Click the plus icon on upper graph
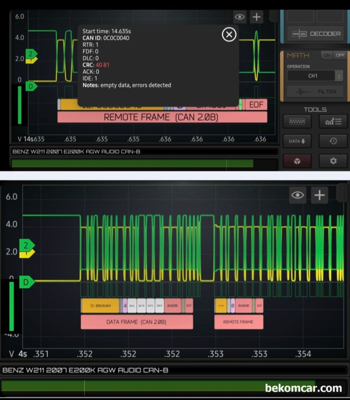Image resolution: width=350 pixels, height=400 pixels. tap(257, 17)
